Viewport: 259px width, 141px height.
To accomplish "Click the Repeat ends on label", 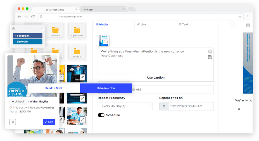I will pyautogui.click(x=171, y=98).
